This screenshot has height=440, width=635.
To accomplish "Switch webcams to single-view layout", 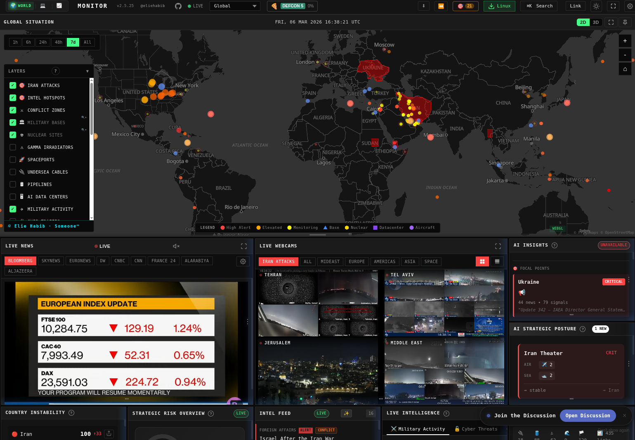I will tap(497, 261).
